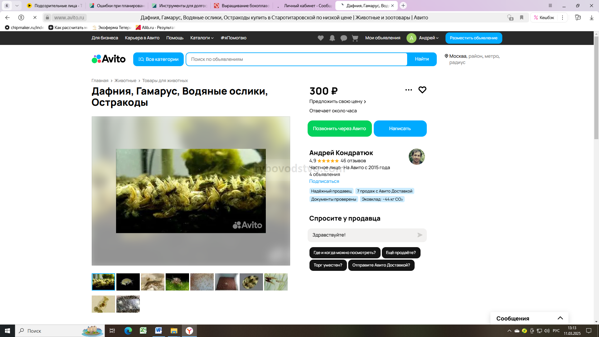Open favorites heart icon in top bar
599x337 pixels.
(320, 38)
